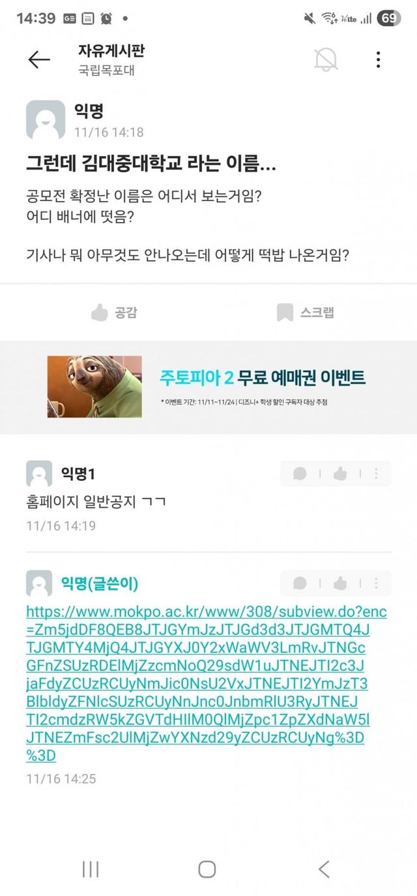This screenshot has width=417, height=896.
Task: Tap 익명1's profile avatar
Action: tap(39, 474)
